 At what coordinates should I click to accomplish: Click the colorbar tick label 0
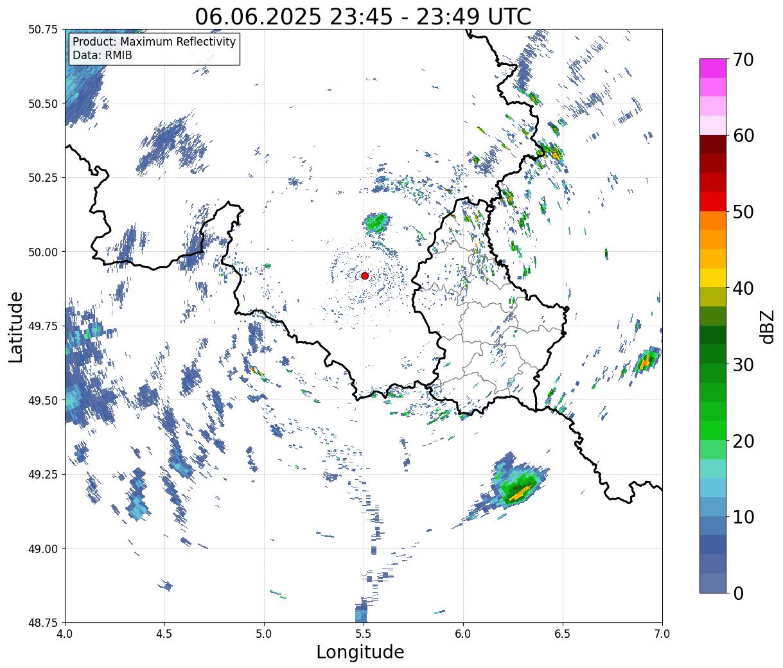pos(738,593)
